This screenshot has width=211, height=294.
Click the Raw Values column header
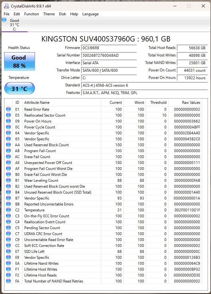[185, 103]
